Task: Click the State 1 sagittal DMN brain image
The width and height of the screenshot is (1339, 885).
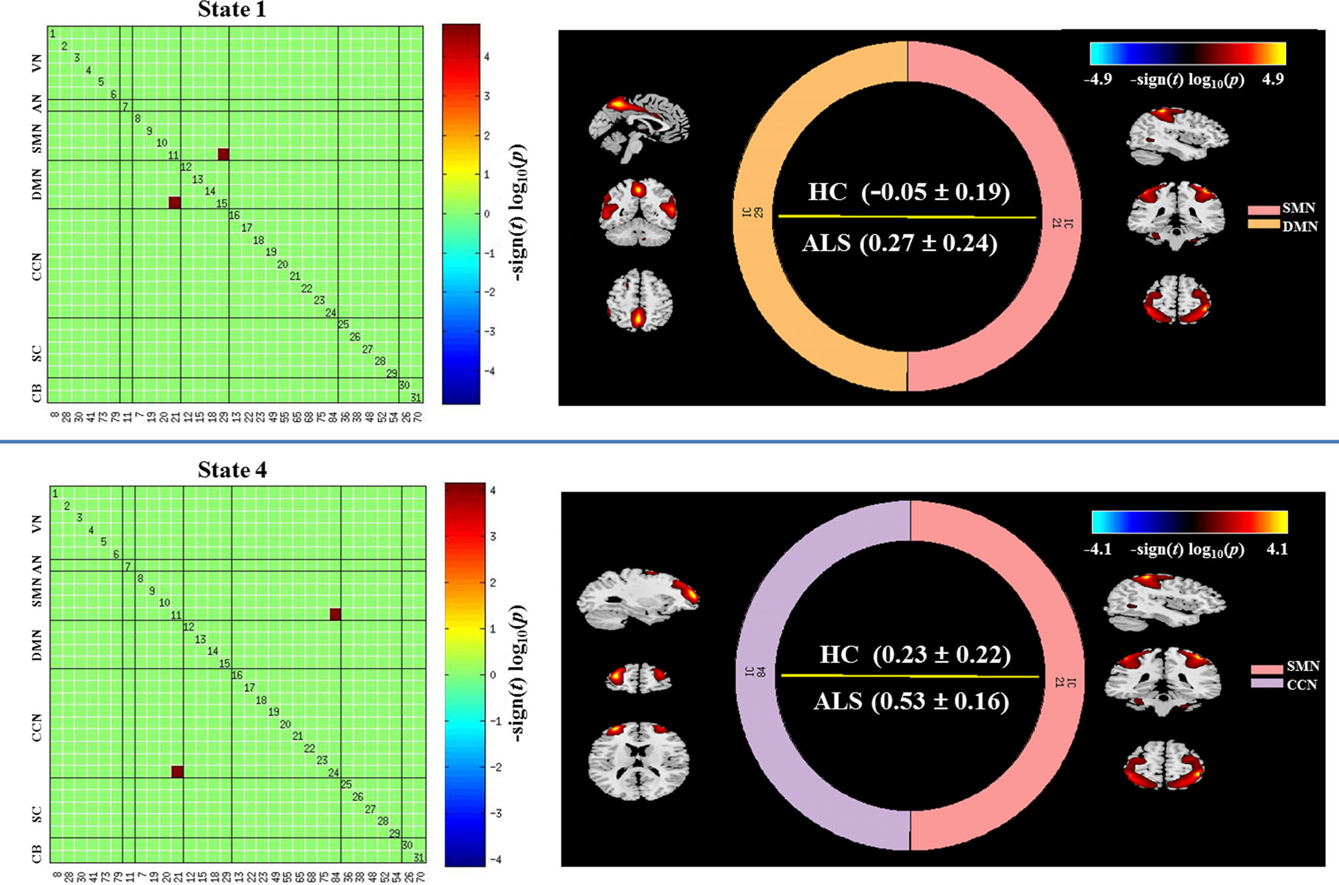Action: coord(639,127)
